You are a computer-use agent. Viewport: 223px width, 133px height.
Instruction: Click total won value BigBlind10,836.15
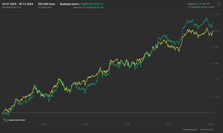pos(92,4)
